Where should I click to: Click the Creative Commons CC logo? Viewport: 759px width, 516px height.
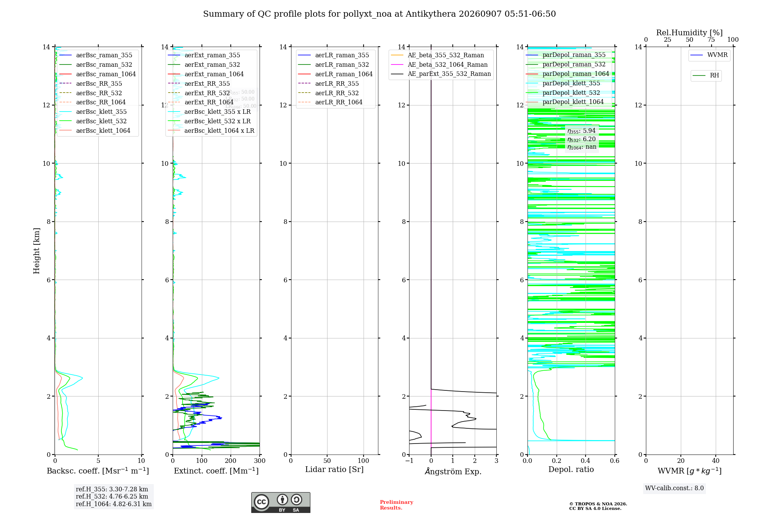261,502
